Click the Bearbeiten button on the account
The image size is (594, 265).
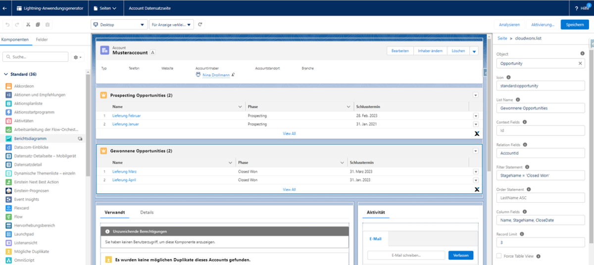(400, 51)
